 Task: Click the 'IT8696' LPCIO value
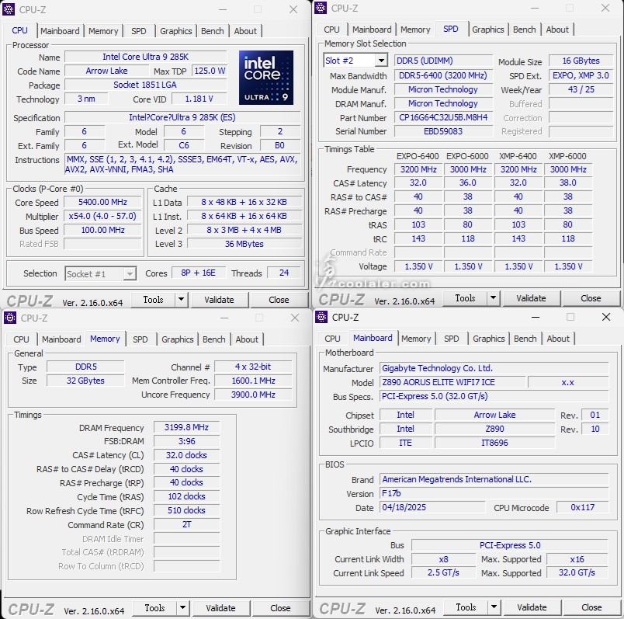(x=494, y=443)
